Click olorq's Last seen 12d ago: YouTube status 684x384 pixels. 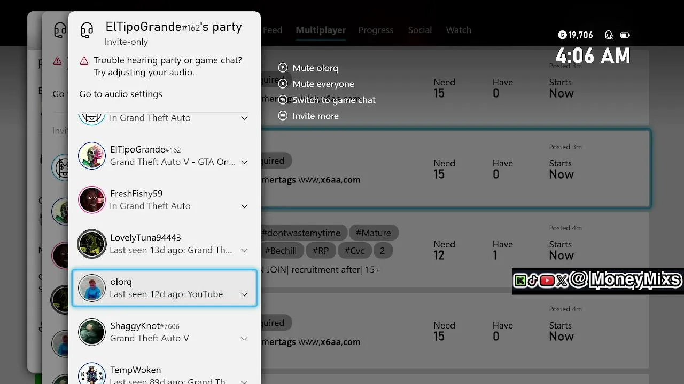tap(166, 294)
